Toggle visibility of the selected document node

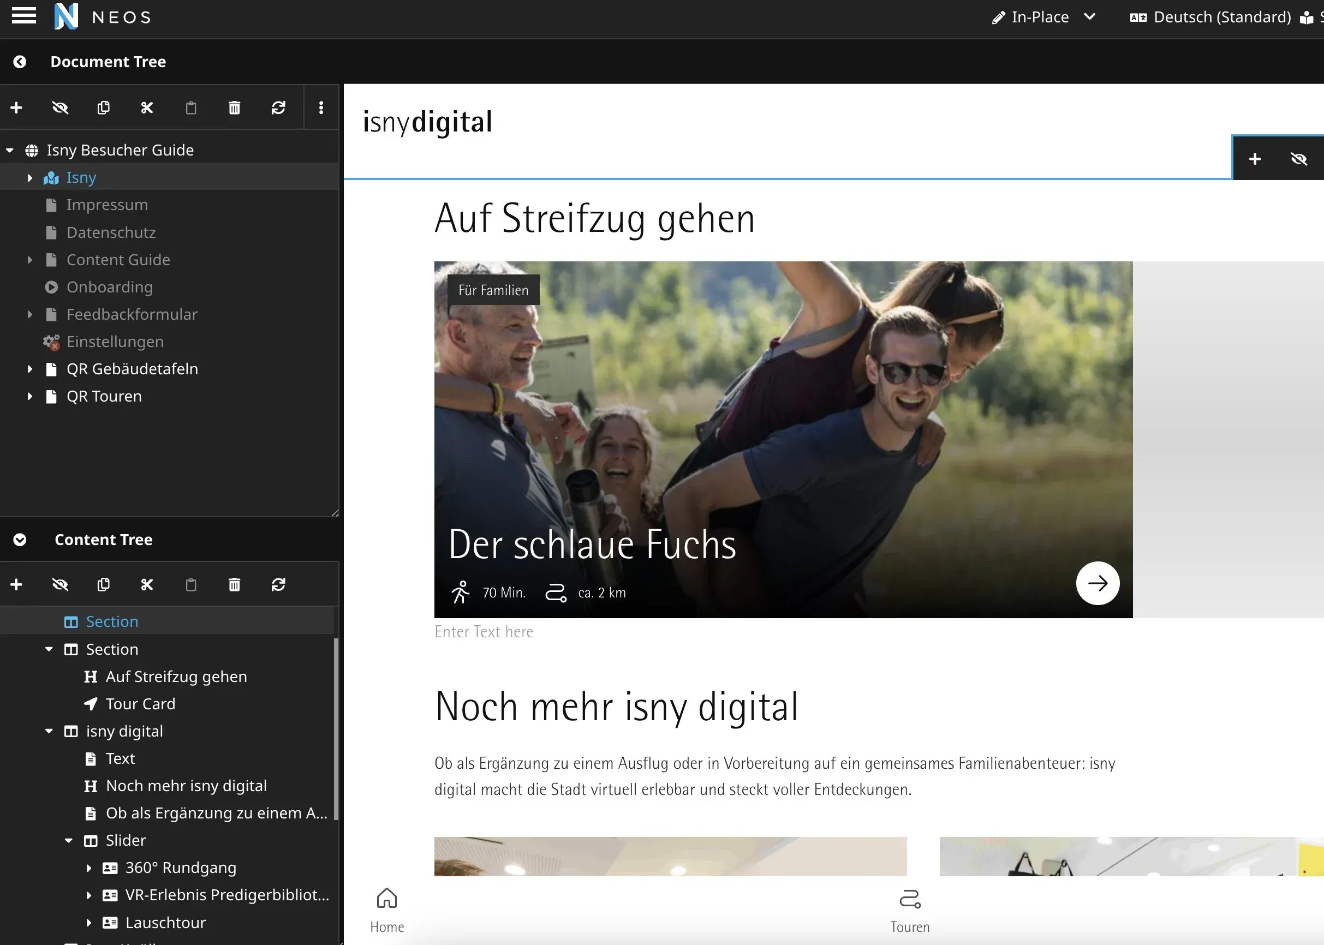click(x=60, y=107)
